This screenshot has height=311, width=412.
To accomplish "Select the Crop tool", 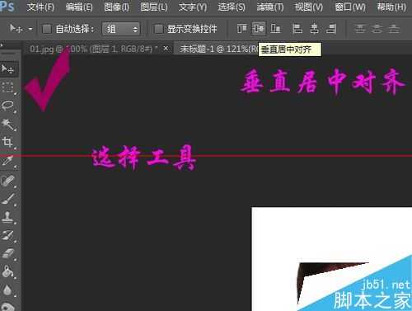I will click(x=7, y=142).
